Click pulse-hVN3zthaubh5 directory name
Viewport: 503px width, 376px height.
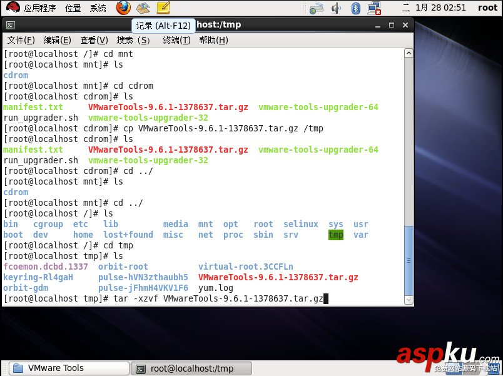point(143,278)
